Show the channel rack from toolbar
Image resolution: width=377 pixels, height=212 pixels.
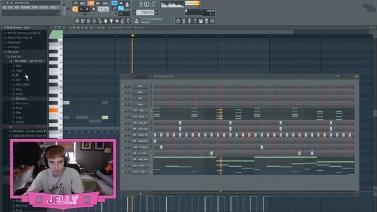(x=88, y=21)
